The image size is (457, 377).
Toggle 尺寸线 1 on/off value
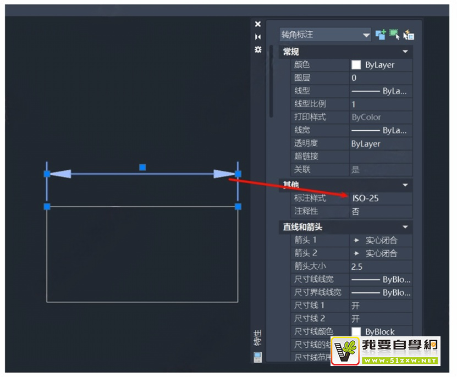pos(381,306)
